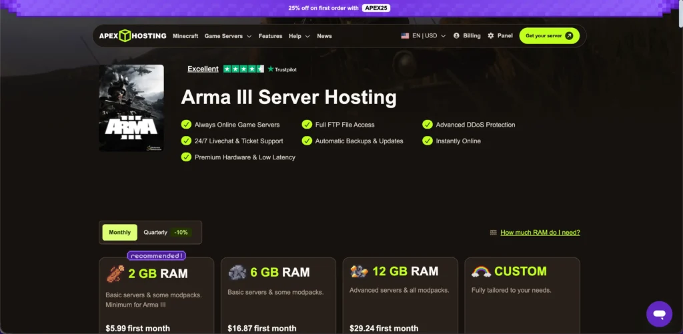Image resolution: width=683 pixels, height=334 pixels.
Task: Click the Apex Hosting logo
Action: [133, 36]
